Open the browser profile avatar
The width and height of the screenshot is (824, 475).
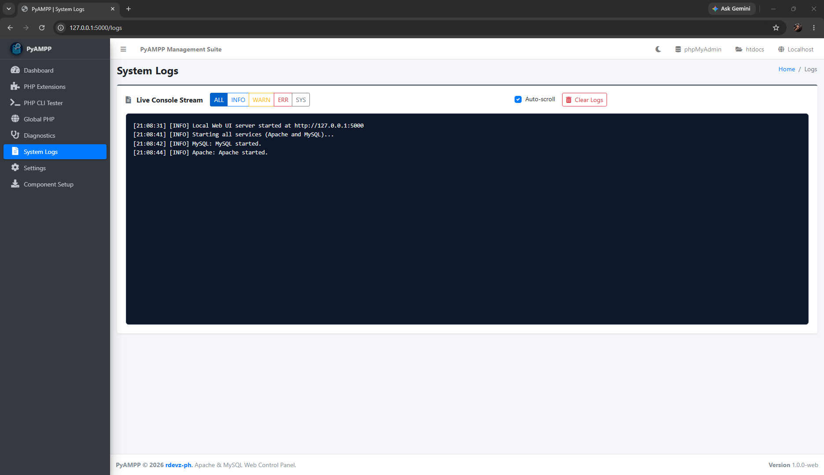coord(798,28)
